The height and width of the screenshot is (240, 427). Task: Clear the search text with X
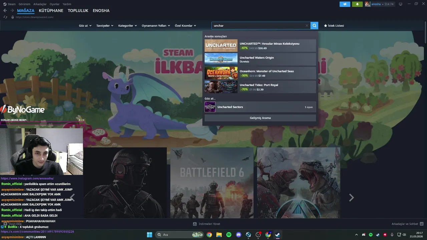[307, 26]
